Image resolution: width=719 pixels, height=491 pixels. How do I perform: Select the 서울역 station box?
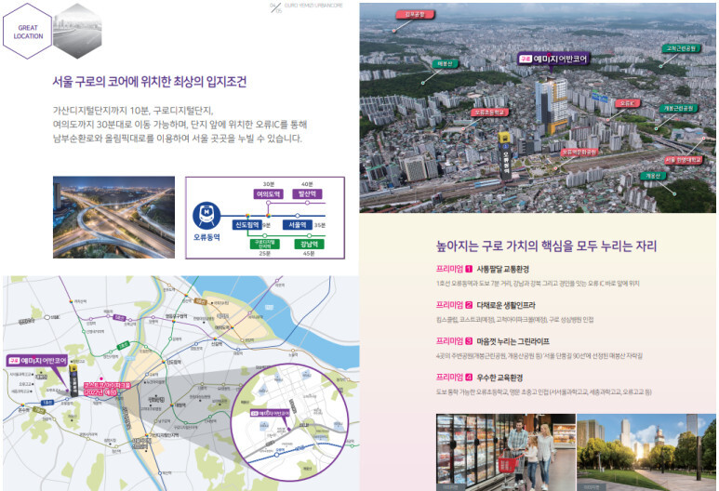(x=297, y=225)
